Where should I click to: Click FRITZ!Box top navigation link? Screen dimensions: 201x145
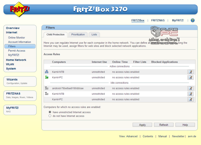(138, 20)
